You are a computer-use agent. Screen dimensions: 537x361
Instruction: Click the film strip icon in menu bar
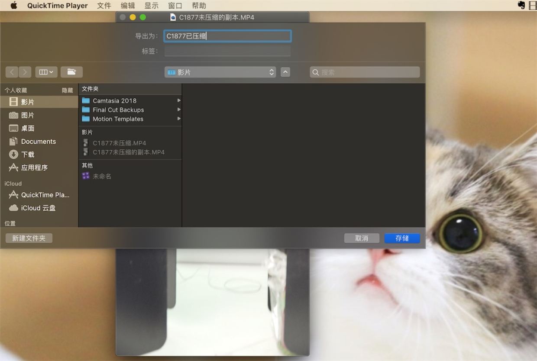tap(532, 6)
